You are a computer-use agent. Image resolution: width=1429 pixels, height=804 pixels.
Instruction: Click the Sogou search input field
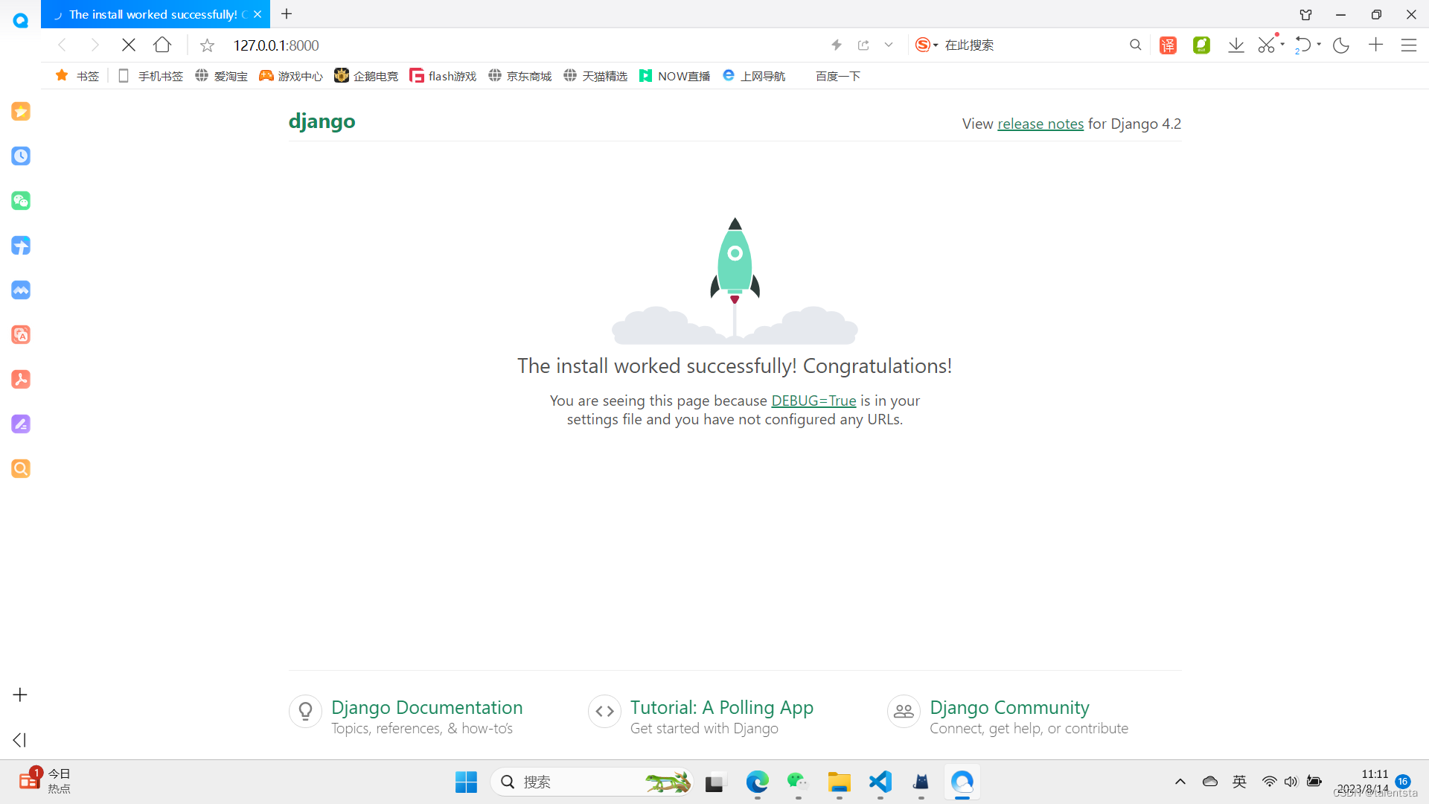[x=1033, y=45]
